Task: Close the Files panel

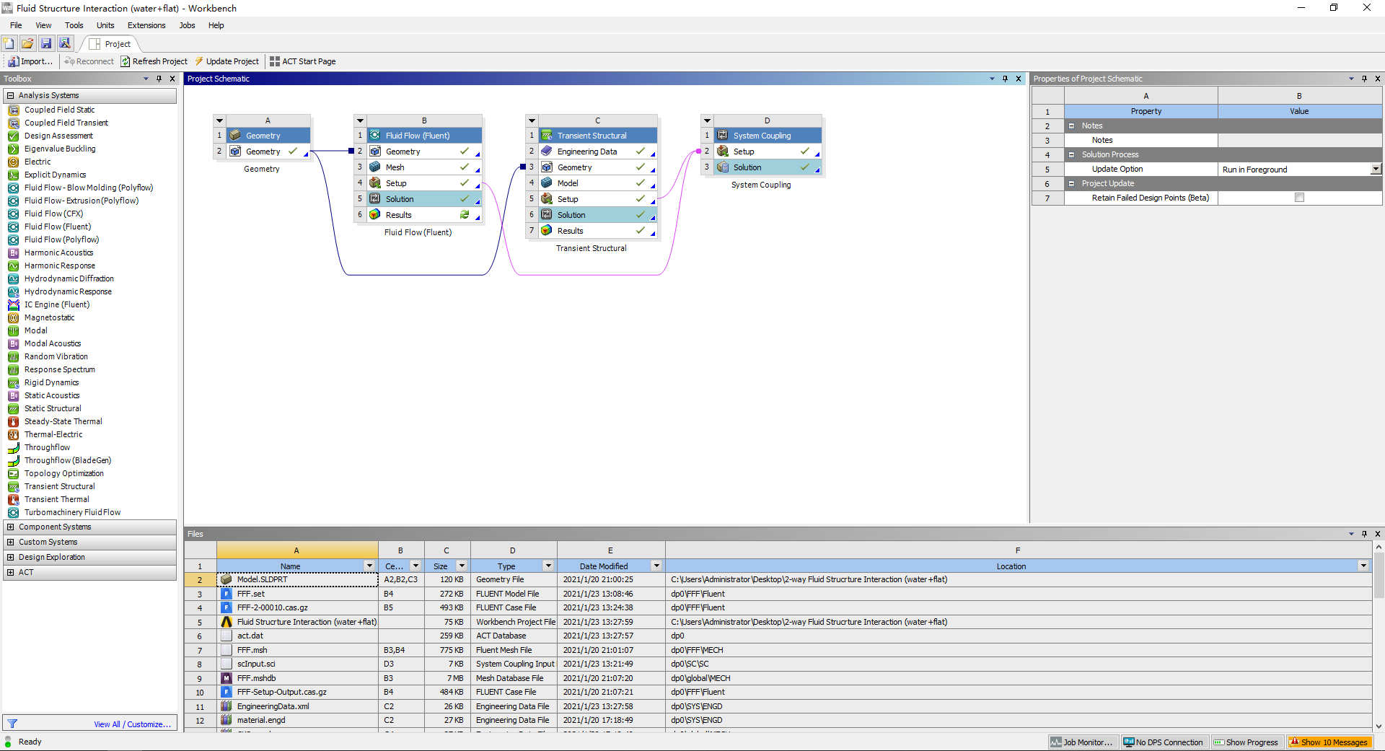Action: click(1378, 534)
